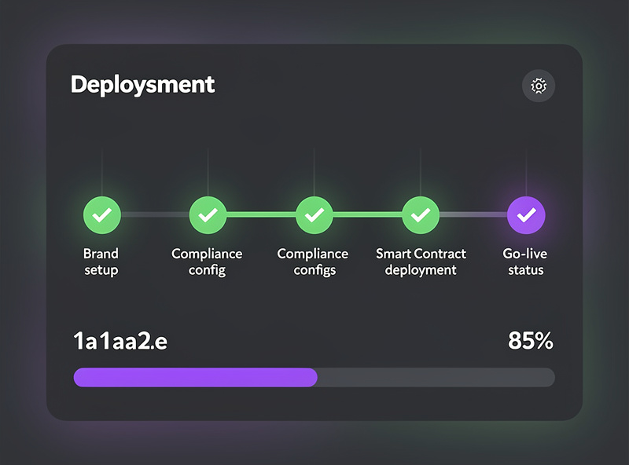
Task: Click the 'Compliance config' step label
Action: (x=207, y=262)
